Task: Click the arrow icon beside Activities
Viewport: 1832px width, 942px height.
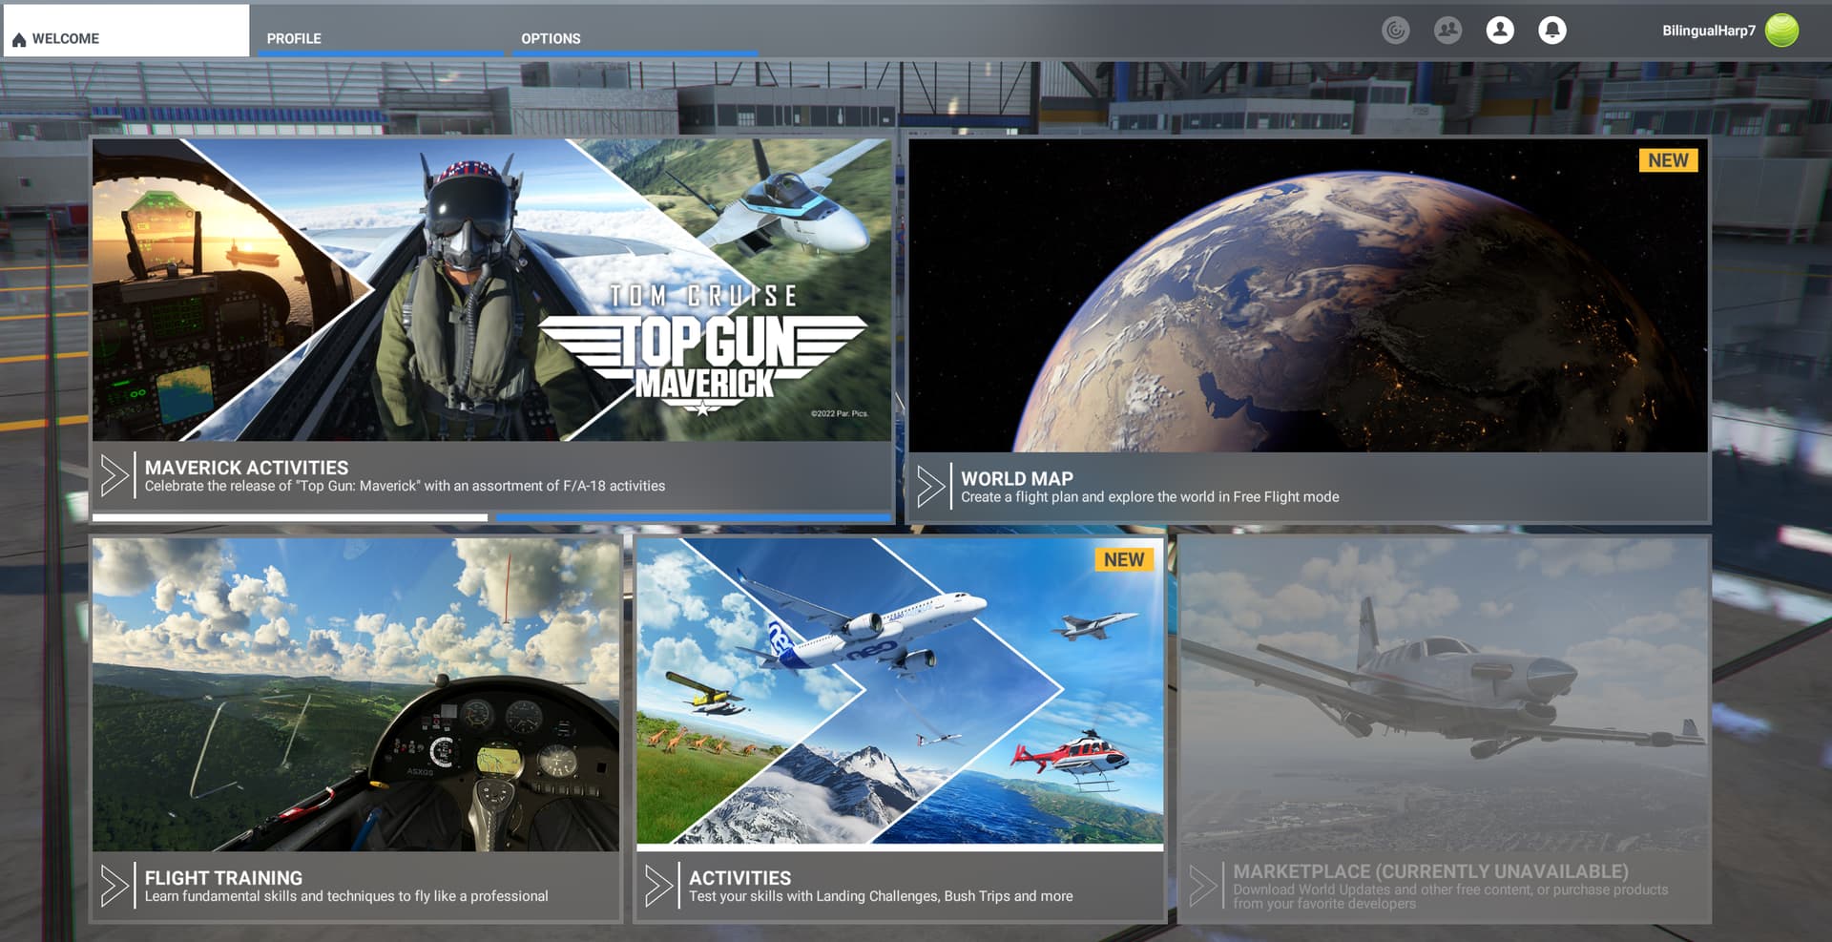Action: (x=658, y=886)
